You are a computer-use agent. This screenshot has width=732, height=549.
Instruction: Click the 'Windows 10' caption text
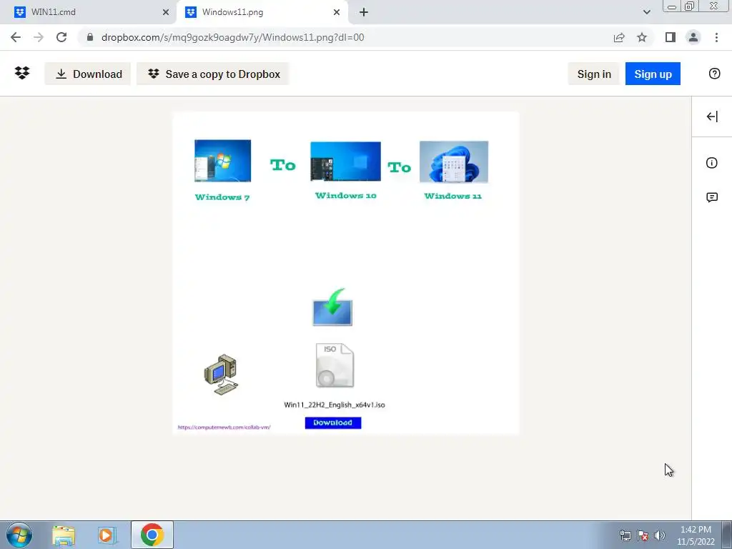tap(346, 196)
